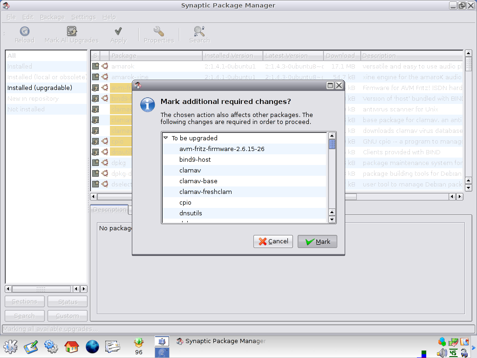Sort by Description column header
The height and width of the screenshot is (358, 477).
pyautogui.click(x=412, y=56)
